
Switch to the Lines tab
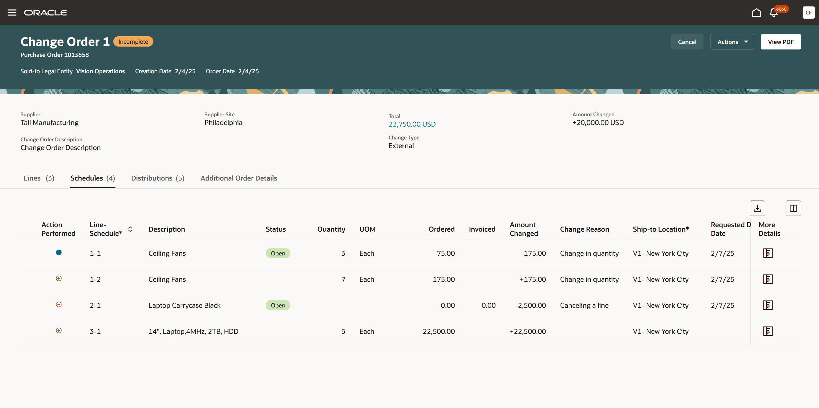click(39, 178)
